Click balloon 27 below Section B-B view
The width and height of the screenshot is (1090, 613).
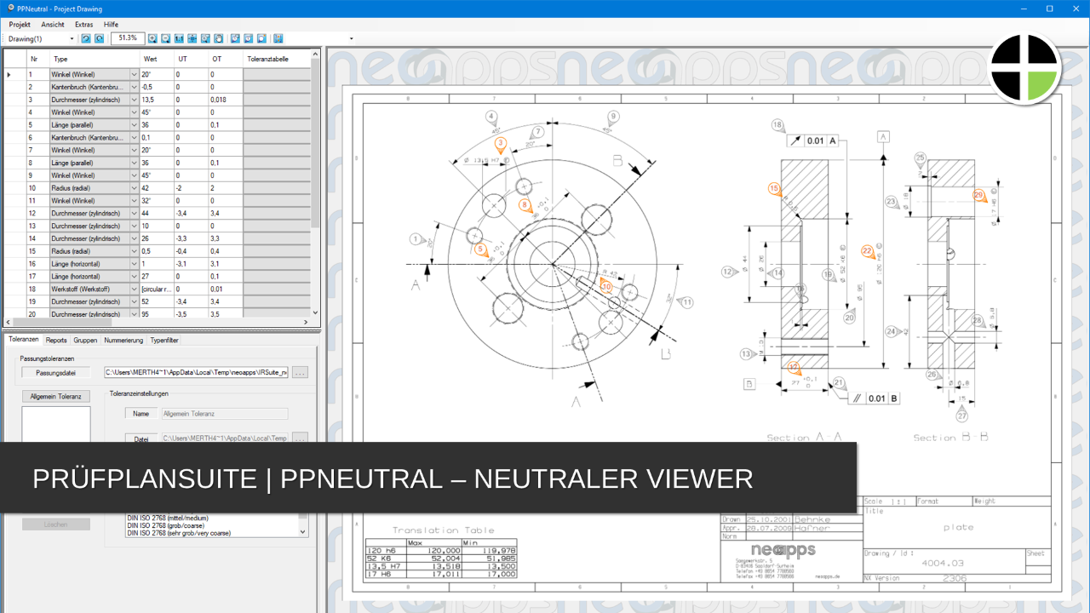(961, 416)
